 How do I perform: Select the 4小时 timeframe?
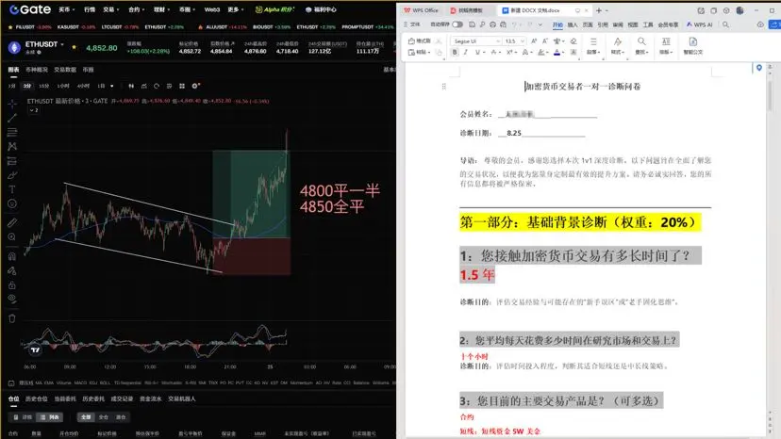pos(83,86)
